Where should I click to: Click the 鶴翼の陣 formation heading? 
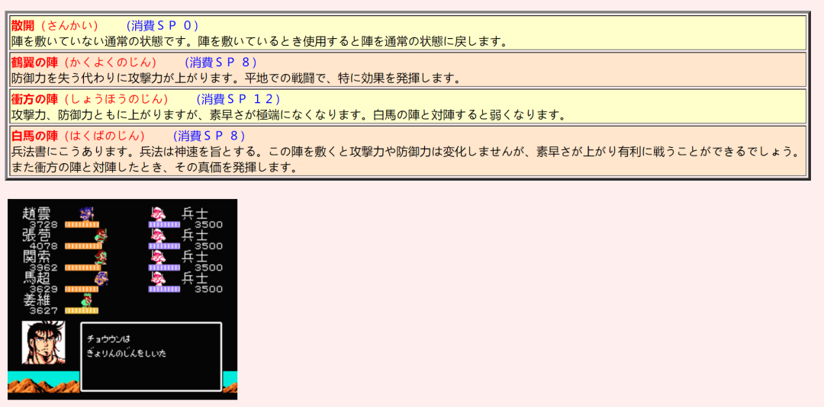click(x=34, y=62)
